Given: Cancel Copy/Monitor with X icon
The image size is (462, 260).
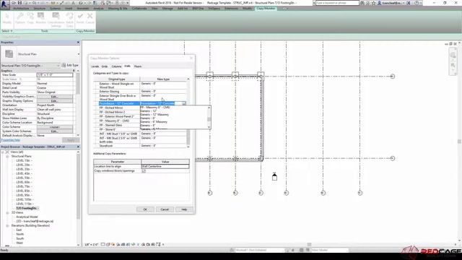Looking at the screenshot, I should [90, 19].
